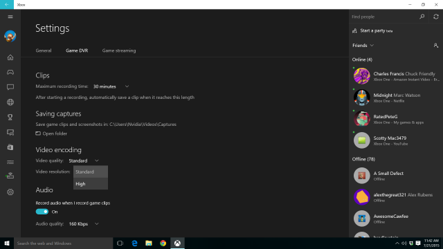Open the Store bag icon
Viewport: 443px width, 249px height.
tap(10, 147)
